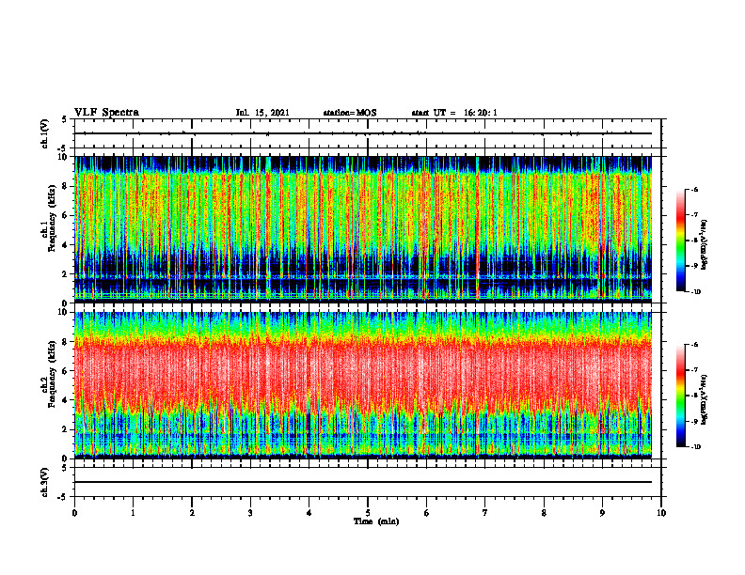The image size is (745, 575).
Task: Click time axis tick label 3
Action: [x=250, y=512]
